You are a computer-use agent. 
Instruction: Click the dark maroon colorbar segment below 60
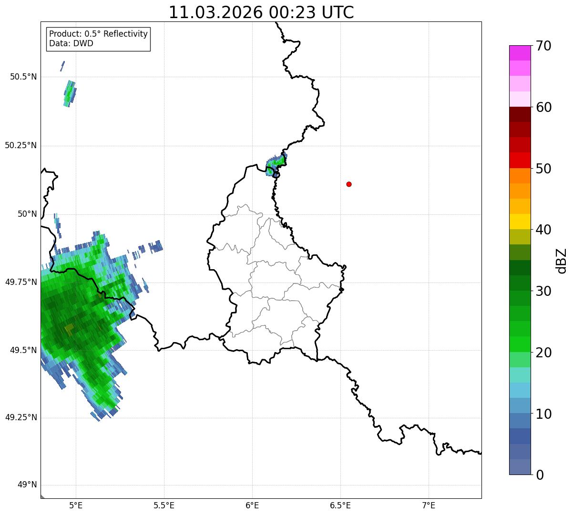(520, 114)
